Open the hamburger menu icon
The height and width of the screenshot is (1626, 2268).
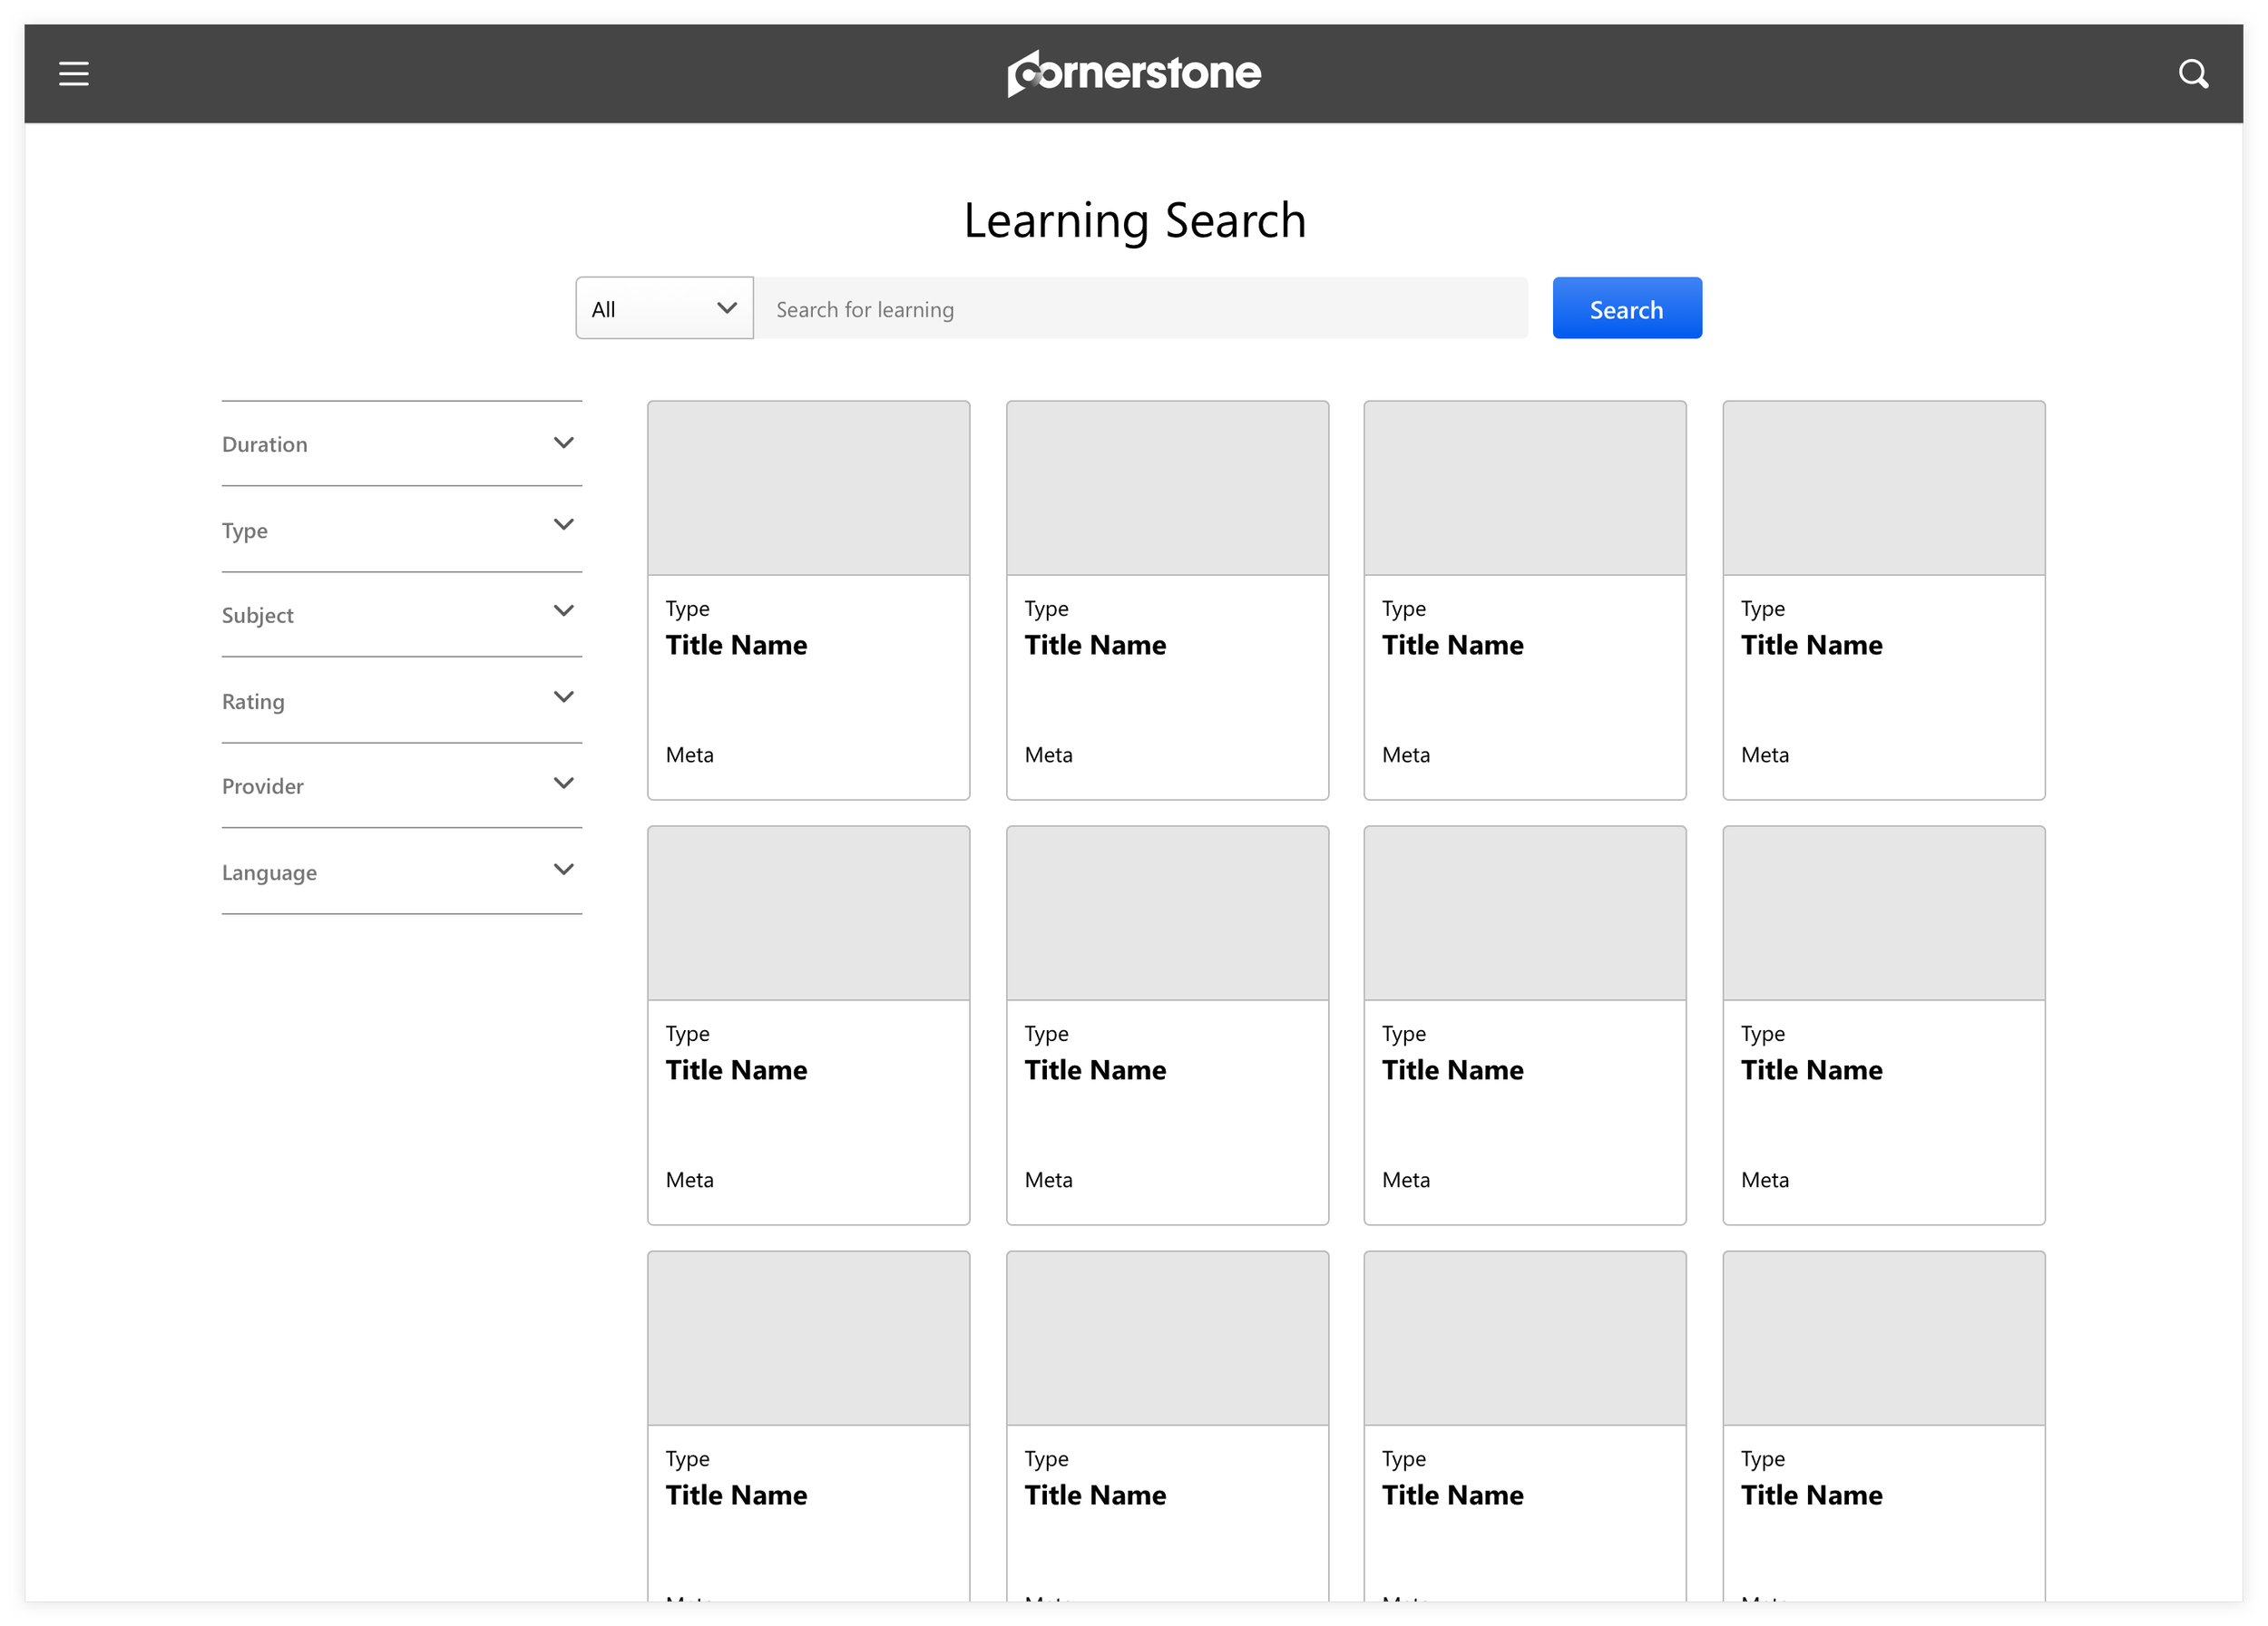[x=74, y=74]
